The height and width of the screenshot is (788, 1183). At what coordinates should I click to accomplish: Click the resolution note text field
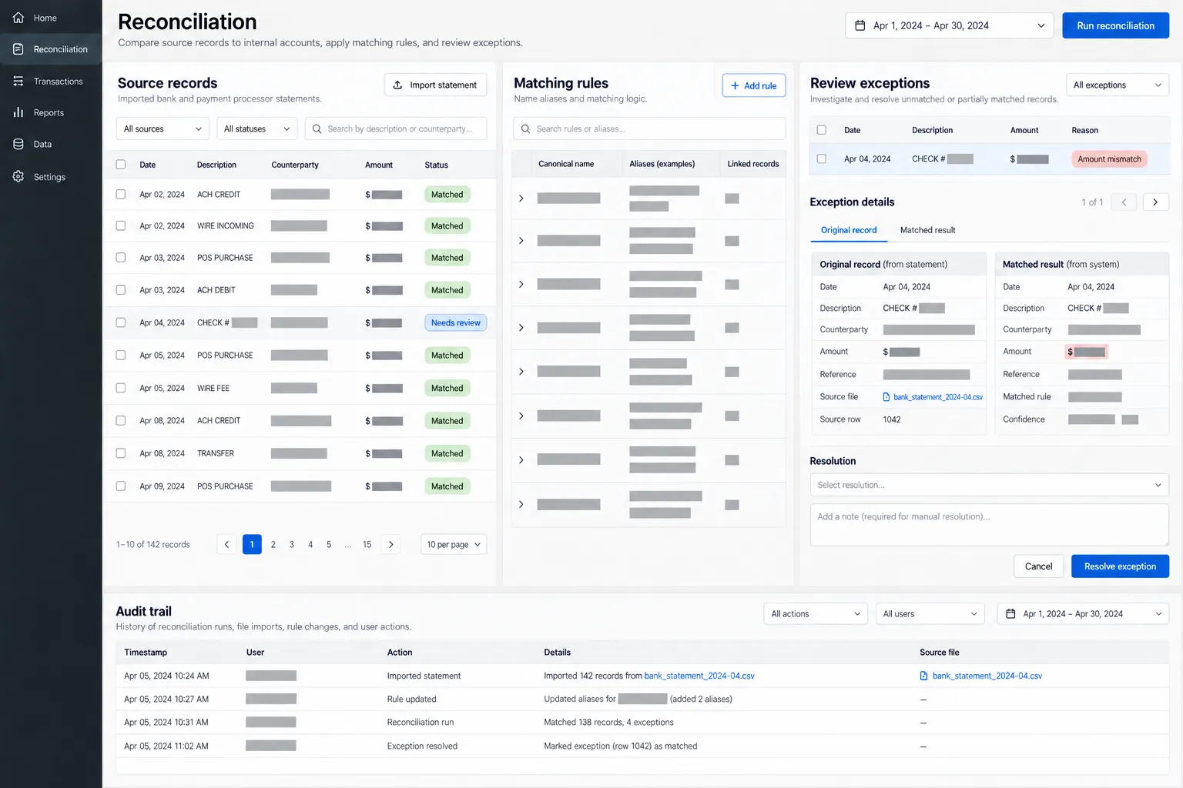990,525
